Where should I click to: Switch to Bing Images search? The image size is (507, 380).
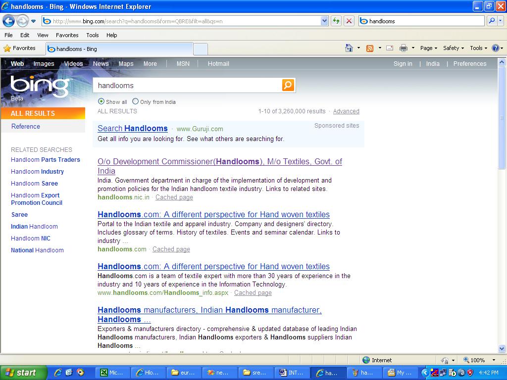pyautogui.click(x=44, y=64)
